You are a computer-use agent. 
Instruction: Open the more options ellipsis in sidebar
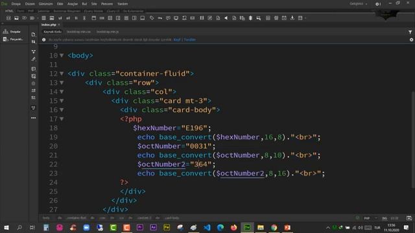tap(33, 118)
